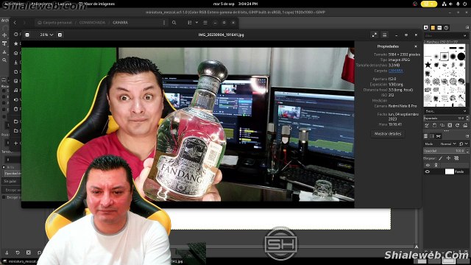The width and height of the screenshot is (471, 265).
Task: Restore tool presets icon at bottom left
Action: 18,252
